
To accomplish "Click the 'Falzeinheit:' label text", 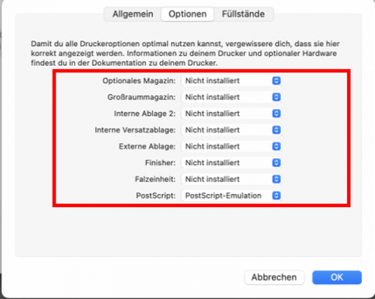I will point(152,180).
